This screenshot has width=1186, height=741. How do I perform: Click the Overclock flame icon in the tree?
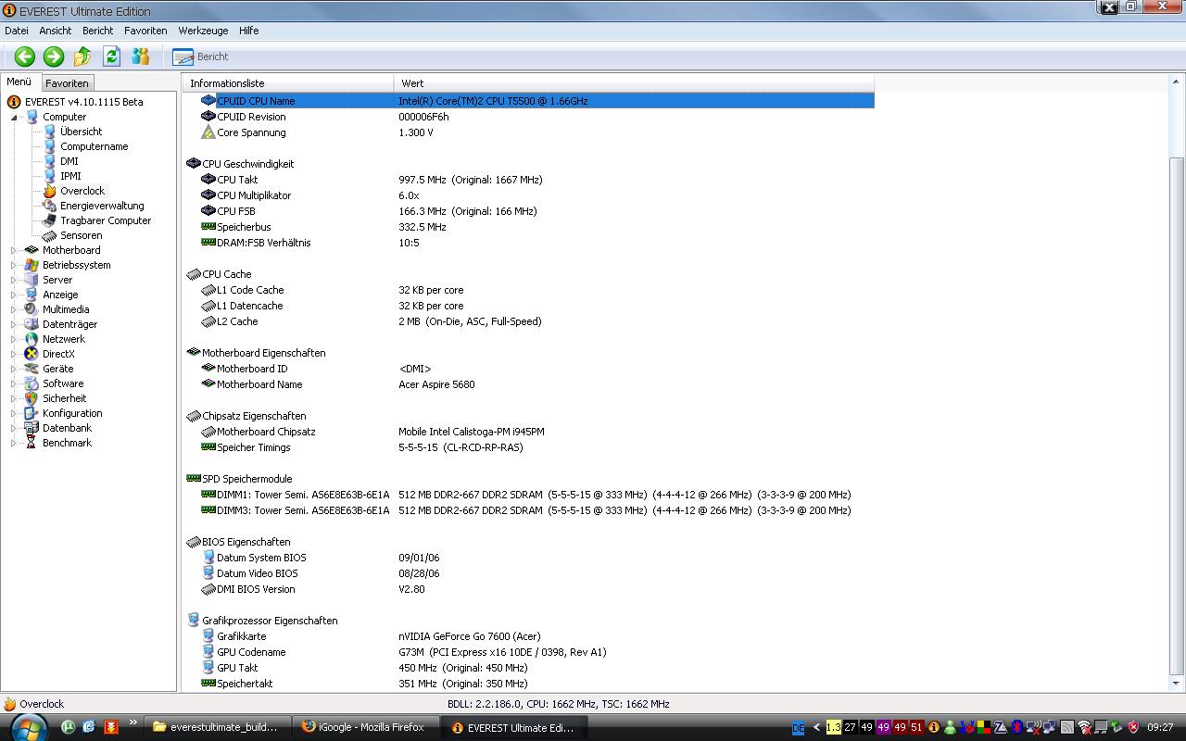50,191
